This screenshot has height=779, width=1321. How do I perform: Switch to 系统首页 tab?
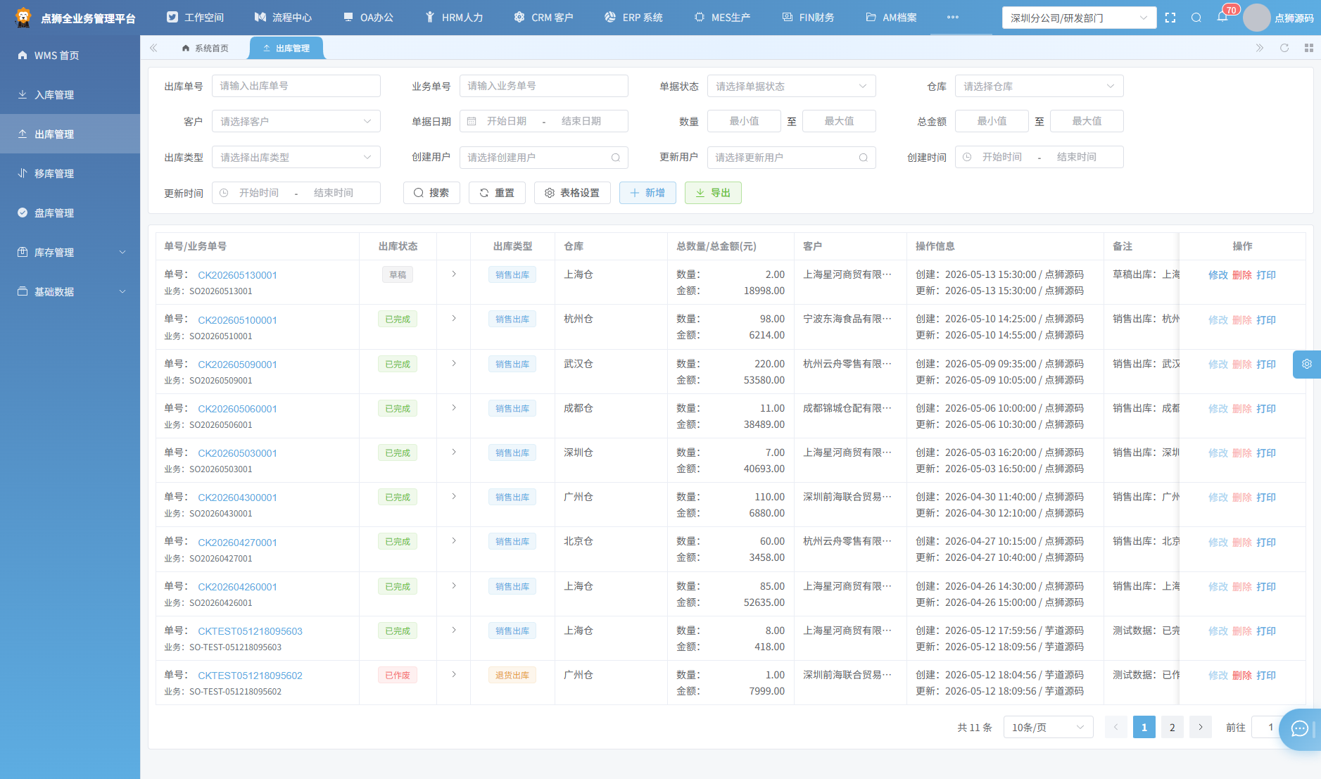(x=206, y=48)
